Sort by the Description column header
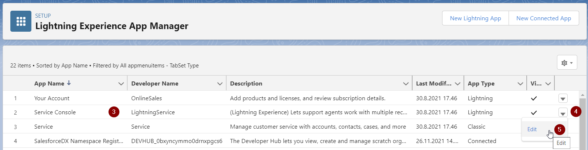This screenshot has height=150, width=588. tap(246, 83)
